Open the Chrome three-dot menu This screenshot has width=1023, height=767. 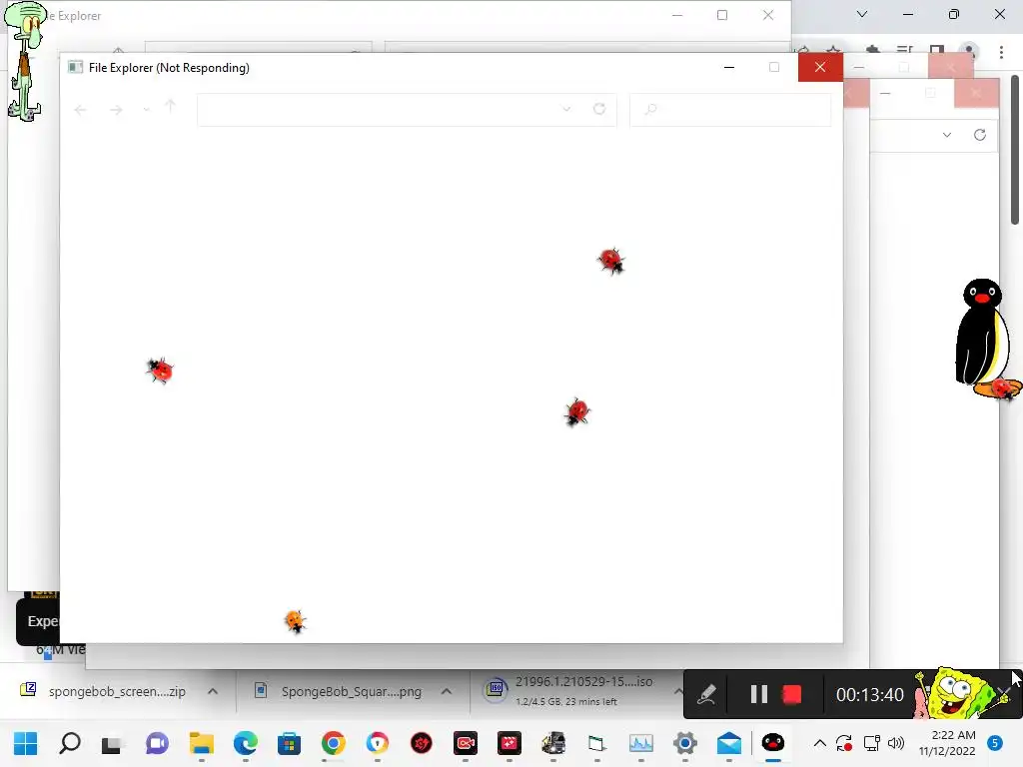click(x=1001, y=51)
